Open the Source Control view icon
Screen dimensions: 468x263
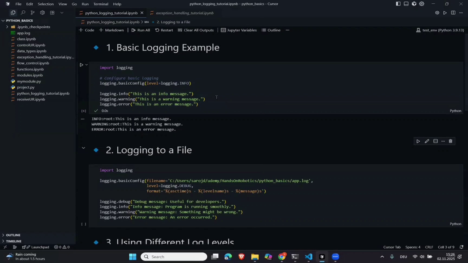(33, 13)
